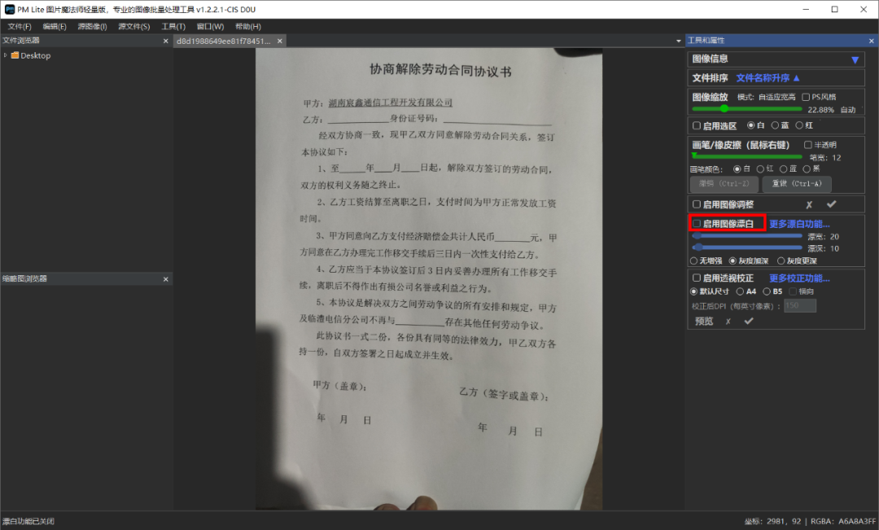Close the 缩略图浏览器 panel
Screen dimensions: 879x530
coord(165,279)
